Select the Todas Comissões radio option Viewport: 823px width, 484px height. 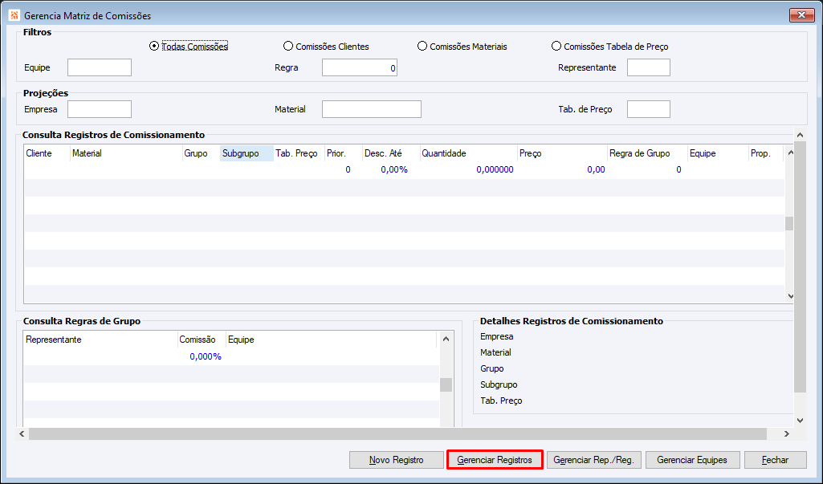(x=189, y=47)
